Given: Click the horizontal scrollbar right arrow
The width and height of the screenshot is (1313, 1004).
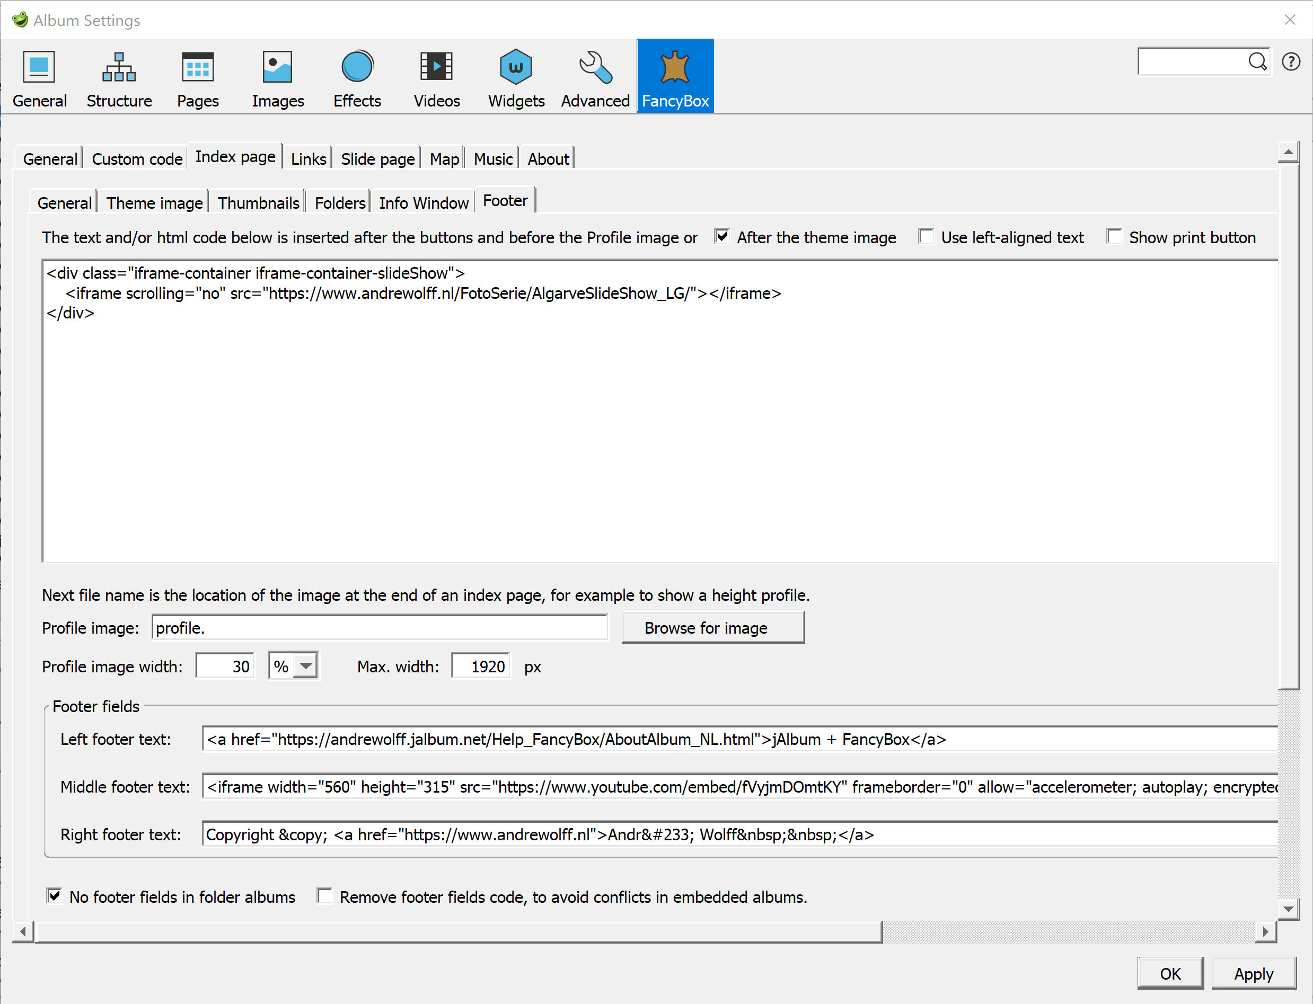Looking at the screenshot, I should pos(1265,931).
